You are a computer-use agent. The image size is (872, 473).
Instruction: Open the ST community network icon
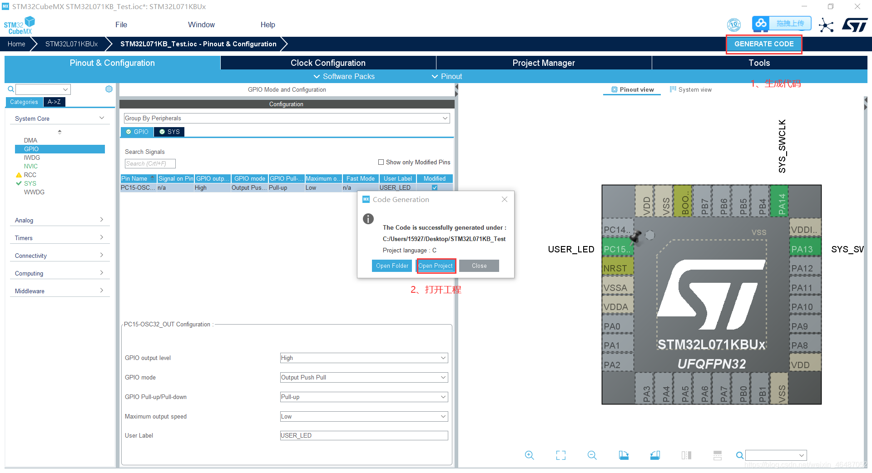click(x=826, y=25)
